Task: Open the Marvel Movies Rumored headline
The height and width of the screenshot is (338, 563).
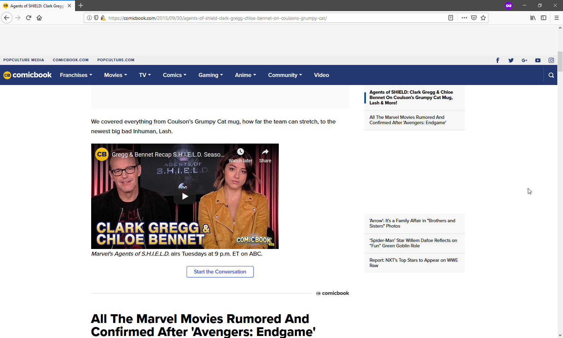Action: click(x=203, y=325)
